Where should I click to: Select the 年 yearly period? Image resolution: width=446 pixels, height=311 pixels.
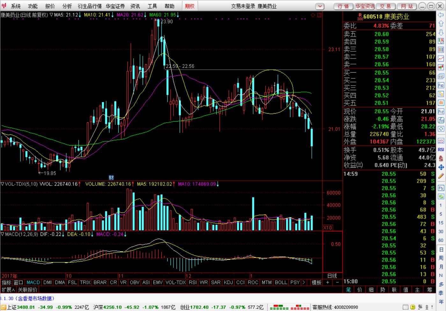pos(441,302)
